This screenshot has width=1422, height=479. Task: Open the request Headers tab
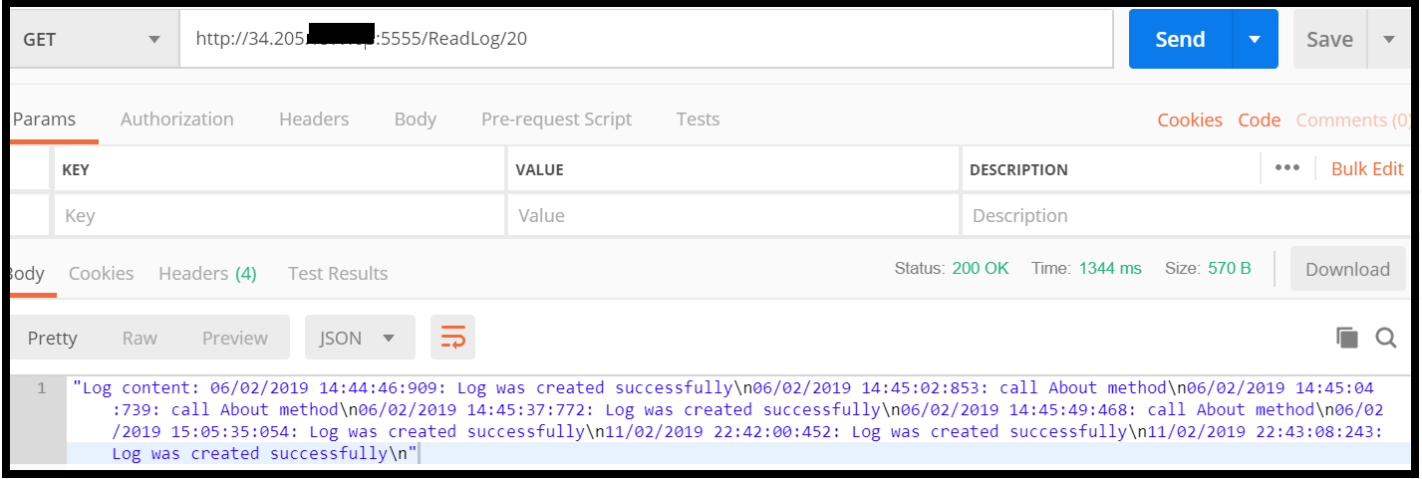click(314, 120)
